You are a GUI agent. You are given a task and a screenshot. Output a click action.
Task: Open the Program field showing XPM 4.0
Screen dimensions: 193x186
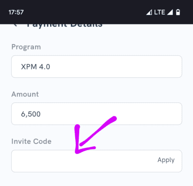tap(96, 67)
